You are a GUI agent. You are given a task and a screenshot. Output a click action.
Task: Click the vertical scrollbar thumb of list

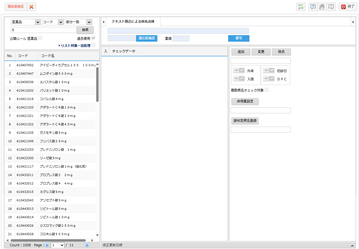click(98, 84)
